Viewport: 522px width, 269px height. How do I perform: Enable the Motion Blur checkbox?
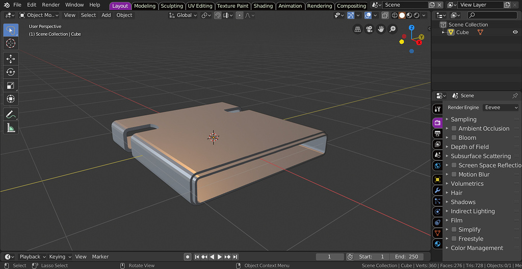click(454, 175)
